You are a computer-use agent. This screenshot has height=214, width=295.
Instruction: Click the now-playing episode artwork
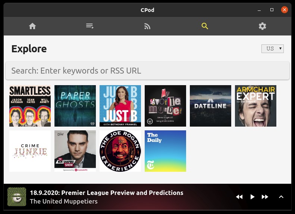tap(17, 197)
